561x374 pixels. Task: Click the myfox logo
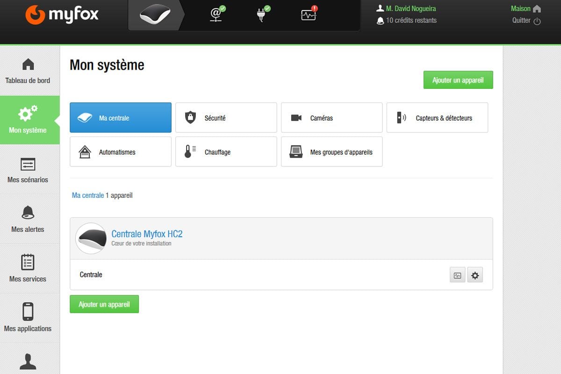pyautogui.click(x=62, y=14)
